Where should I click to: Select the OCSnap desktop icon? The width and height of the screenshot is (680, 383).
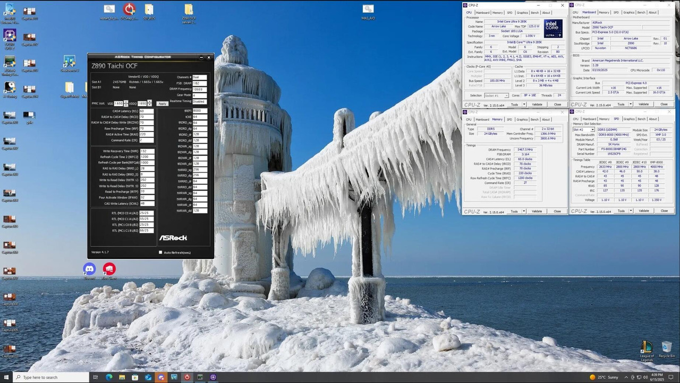[x=129, y=12]
